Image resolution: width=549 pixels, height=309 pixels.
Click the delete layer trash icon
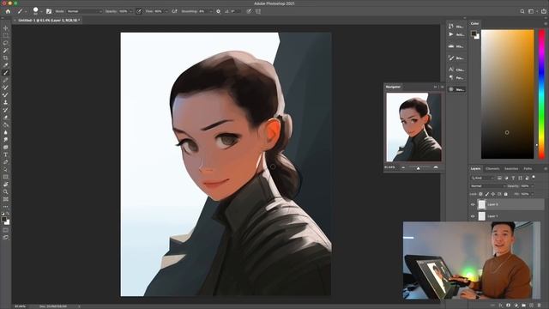pos(539,306)
